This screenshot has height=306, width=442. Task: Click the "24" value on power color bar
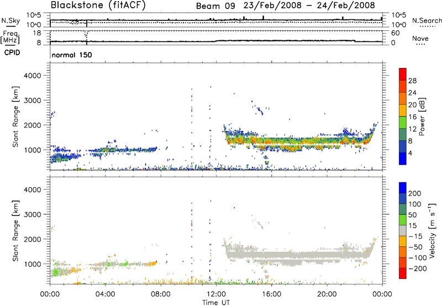click(412, 93)
